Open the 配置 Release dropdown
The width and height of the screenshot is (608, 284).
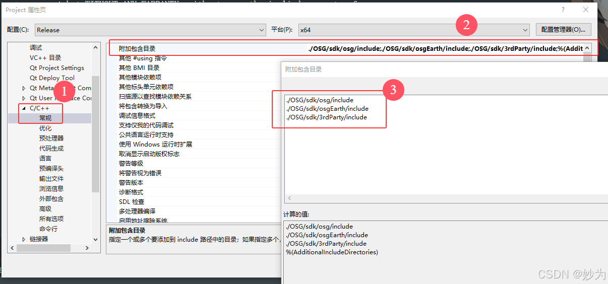point(150,30)
